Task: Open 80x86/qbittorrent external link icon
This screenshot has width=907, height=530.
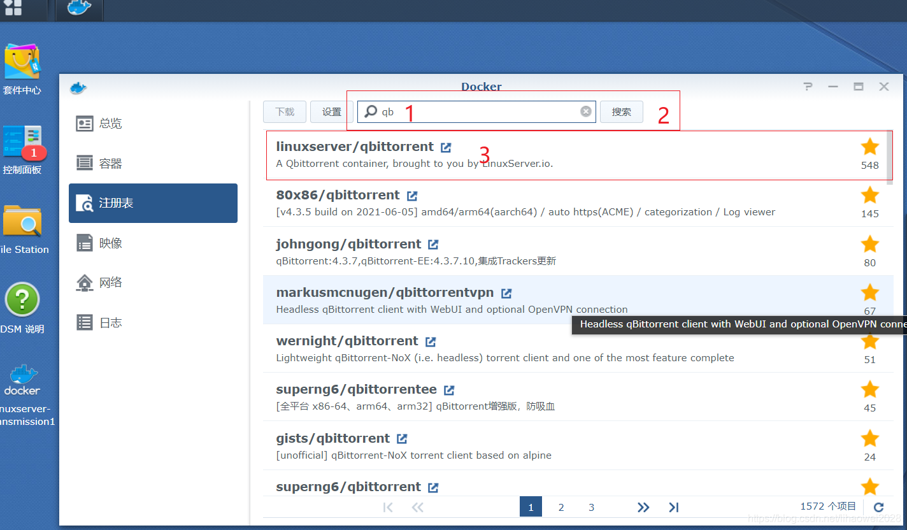Action: [412, 196]
